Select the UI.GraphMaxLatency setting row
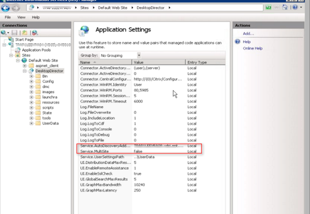 click(152, 190)
